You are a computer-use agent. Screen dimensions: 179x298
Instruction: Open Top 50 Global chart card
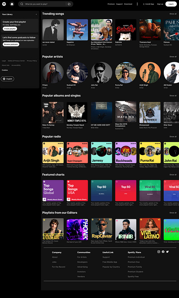click(x=102, y=191)
